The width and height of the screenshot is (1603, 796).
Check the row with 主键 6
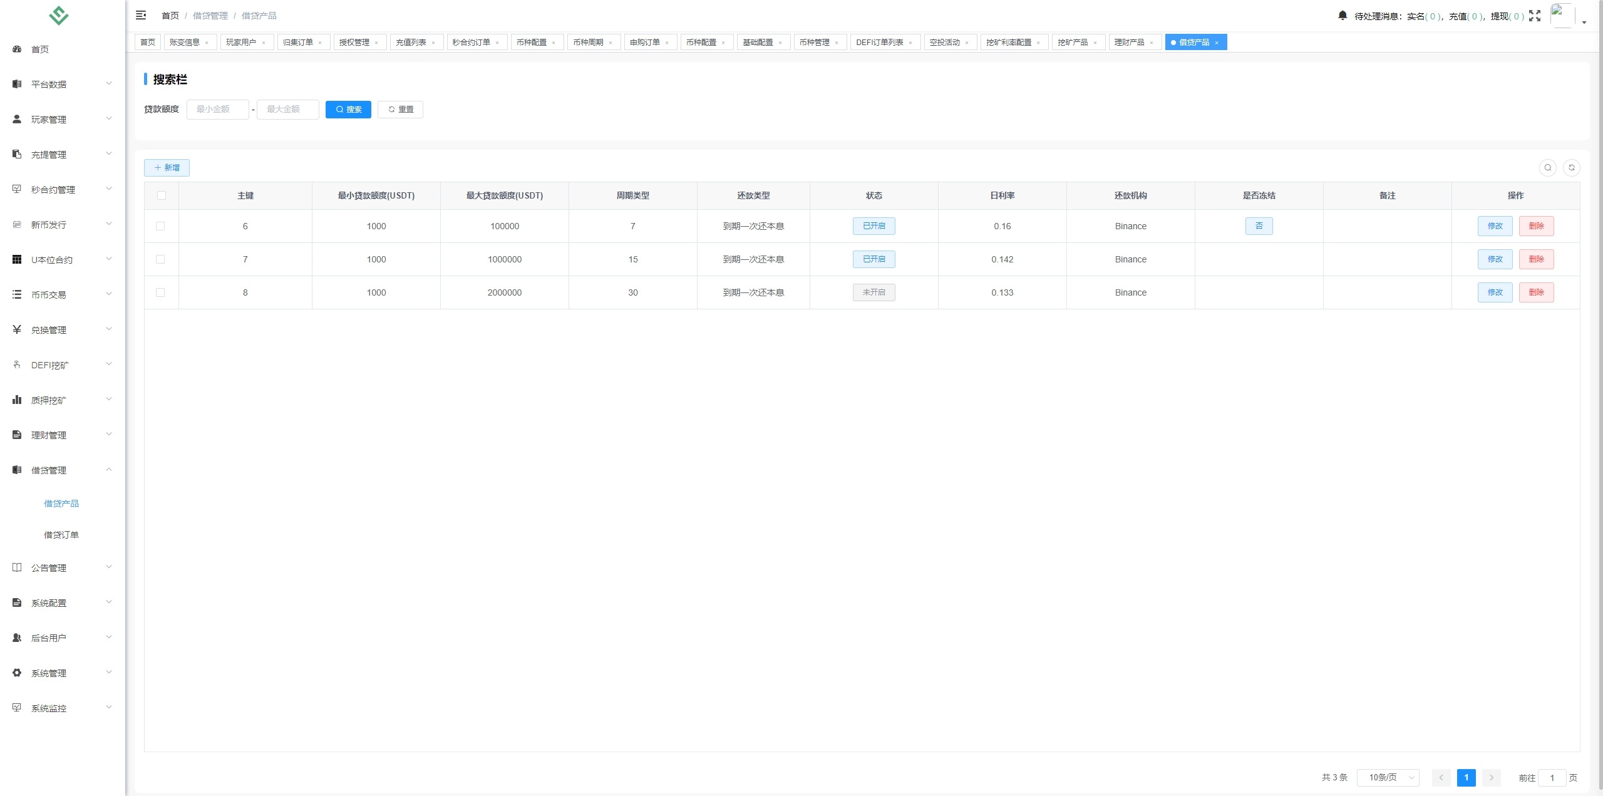pyautogui.click(x=160, y=226)
